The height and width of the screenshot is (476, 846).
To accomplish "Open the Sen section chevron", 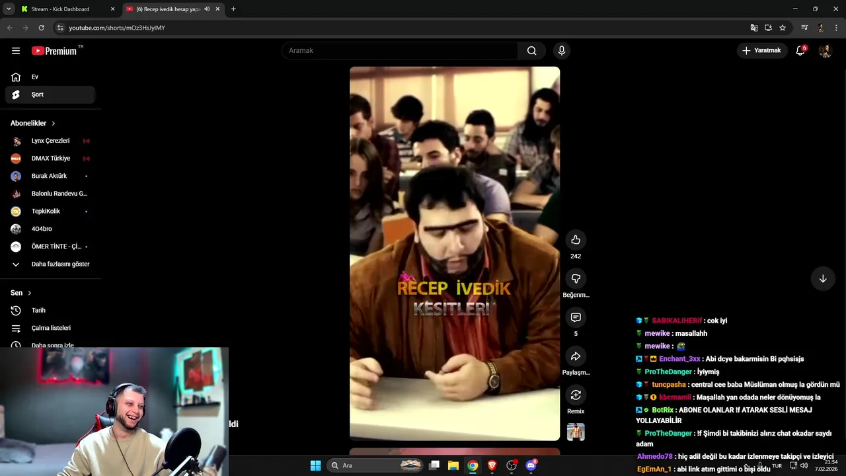I will point(29,293).
